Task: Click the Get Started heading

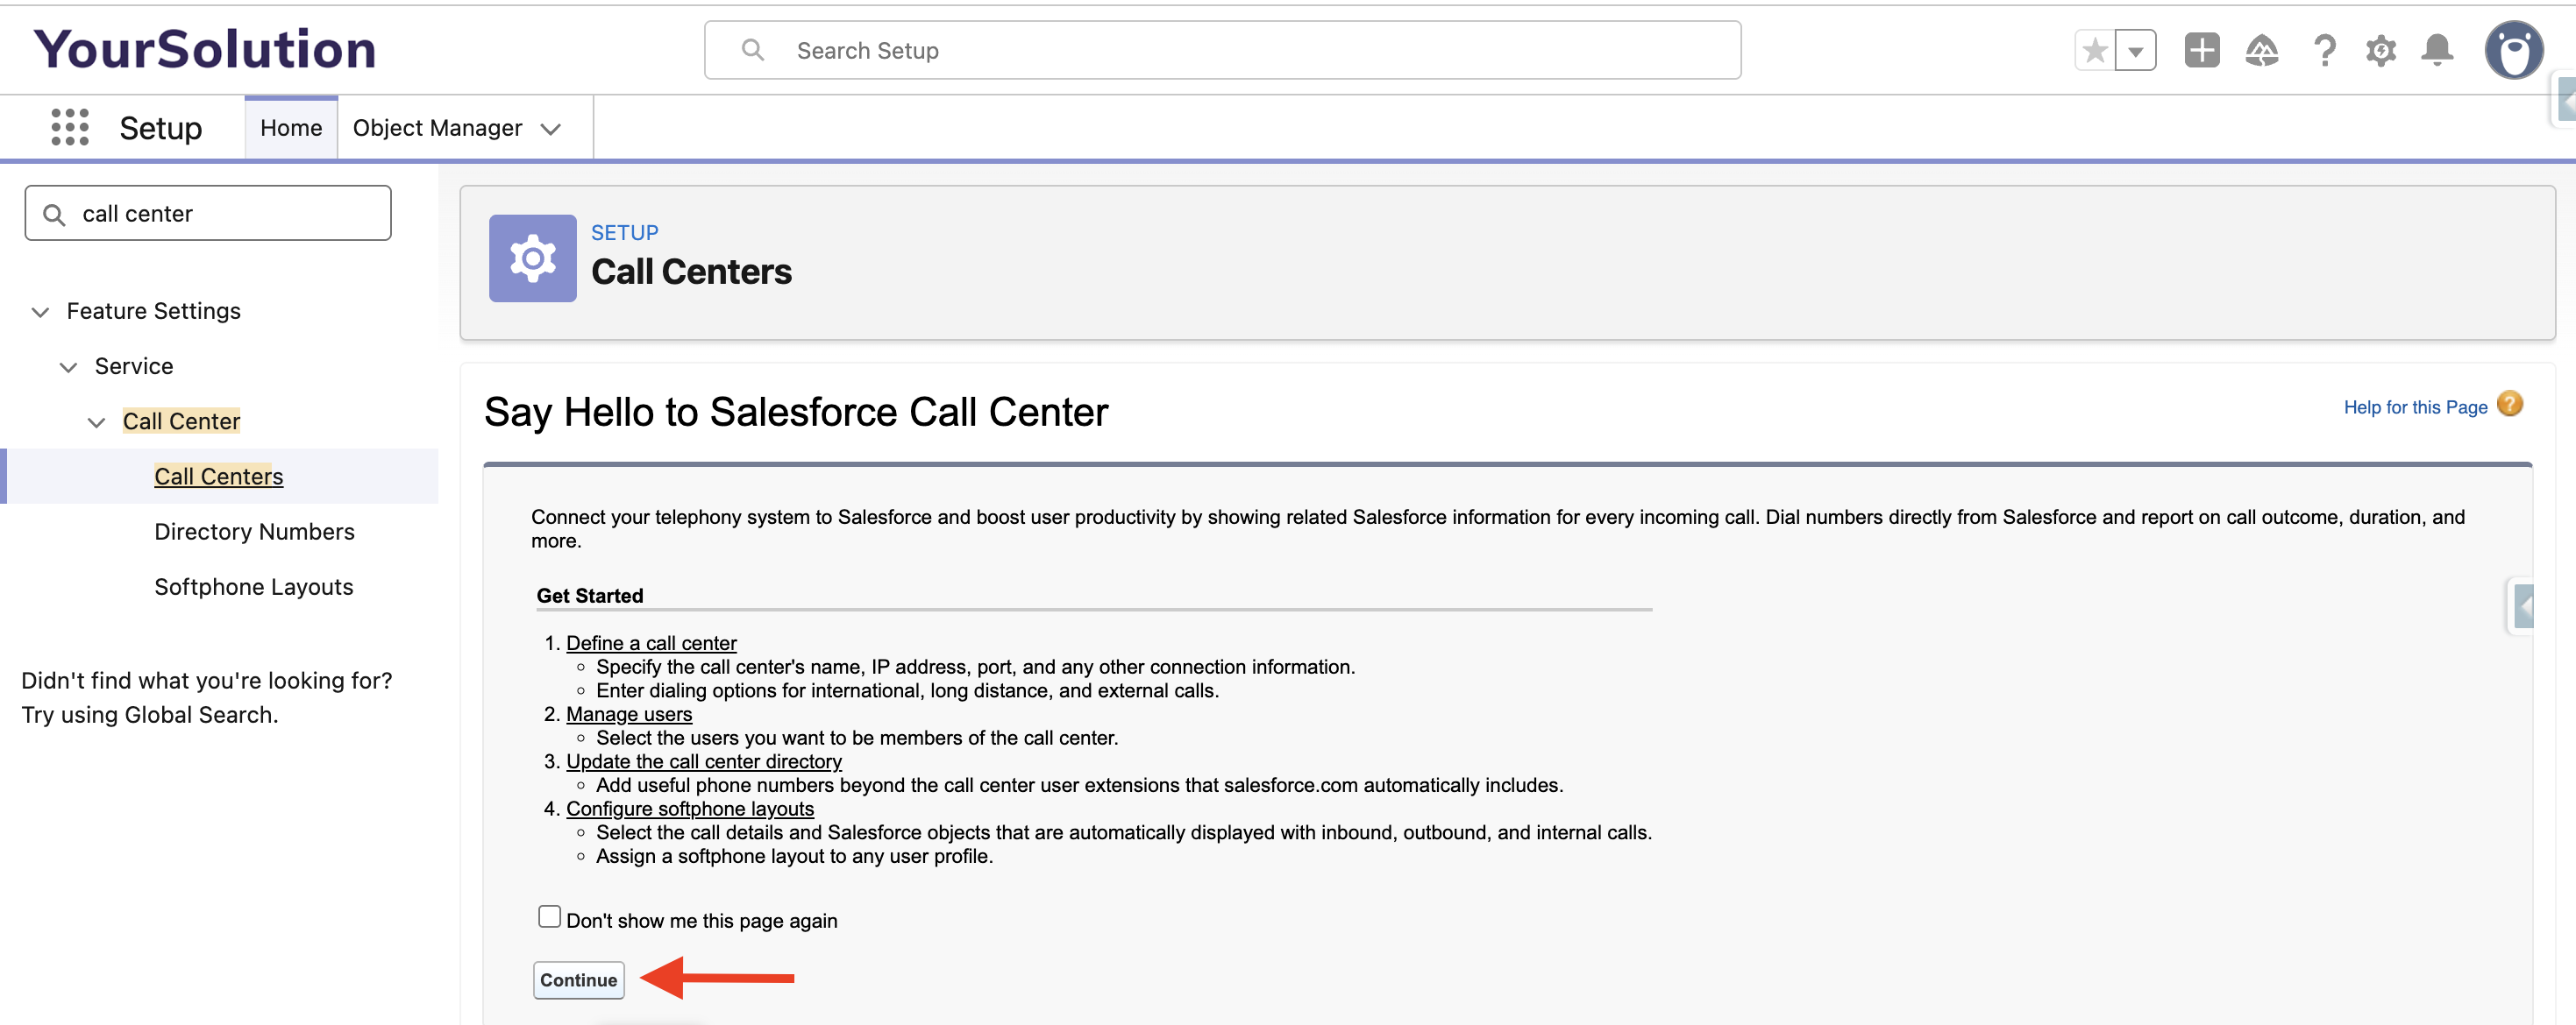Action: pos(590,595)
